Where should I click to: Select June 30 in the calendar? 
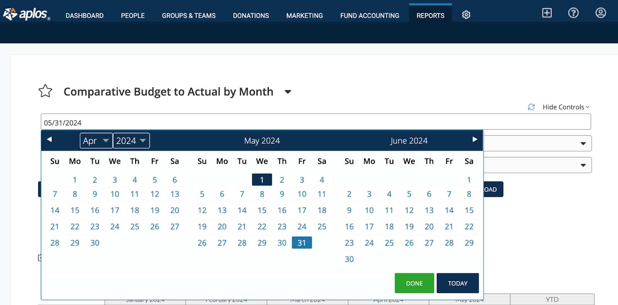(x=349, y=259)
